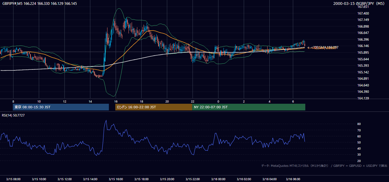Click the 3/15 10:00 date label
Screen dimensions: 389x182
[39, 179]
